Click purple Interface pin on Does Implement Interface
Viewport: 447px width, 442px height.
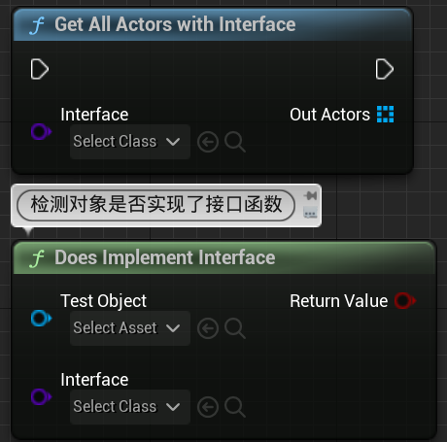coord(41,396)
